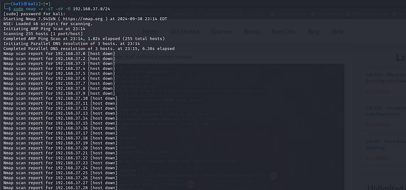The width and height of the screenshot is (406, 190).
Task: Click the Apache httpd 2.4.7 line on webpage
Action: (153, 184)
